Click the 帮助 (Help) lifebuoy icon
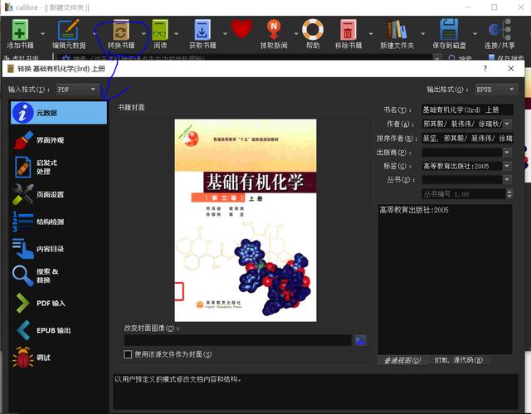 click(x=313, y=29)
